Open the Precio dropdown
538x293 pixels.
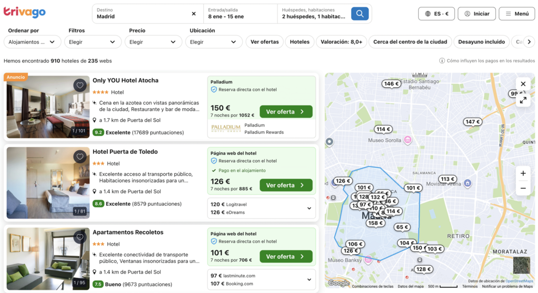153,42
